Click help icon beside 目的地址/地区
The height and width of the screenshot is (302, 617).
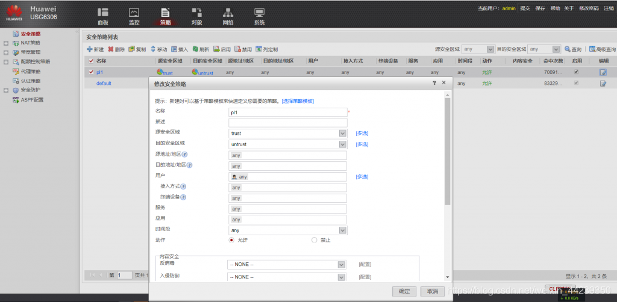coord(189,165)
